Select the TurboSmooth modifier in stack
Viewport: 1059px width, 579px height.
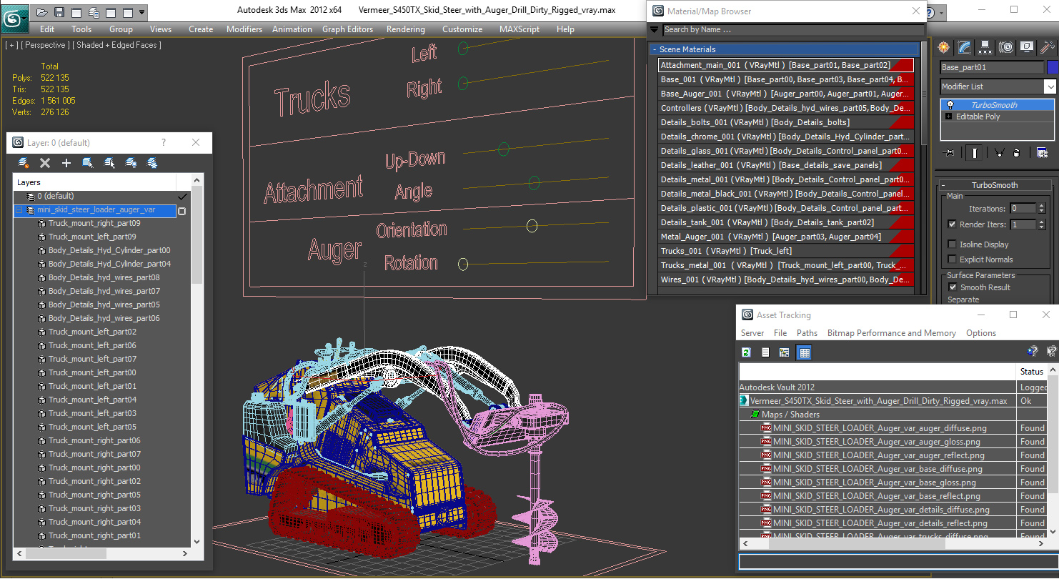click(997, 105)
